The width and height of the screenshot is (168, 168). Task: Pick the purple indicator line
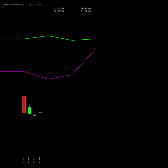click(x=48, y=79)
